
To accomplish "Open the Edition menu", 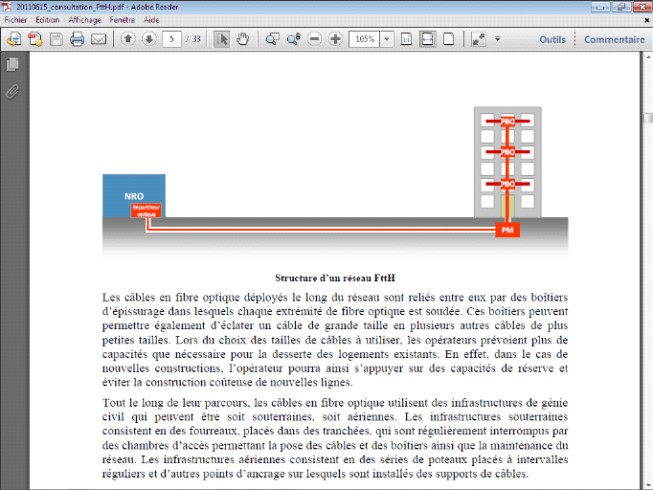I will [48, 20].
